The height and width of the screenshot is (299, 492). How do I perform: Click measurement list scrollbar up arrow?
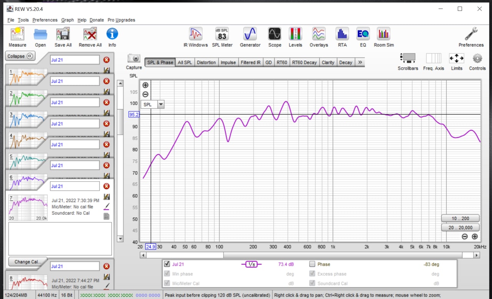[x=120, y=83]
